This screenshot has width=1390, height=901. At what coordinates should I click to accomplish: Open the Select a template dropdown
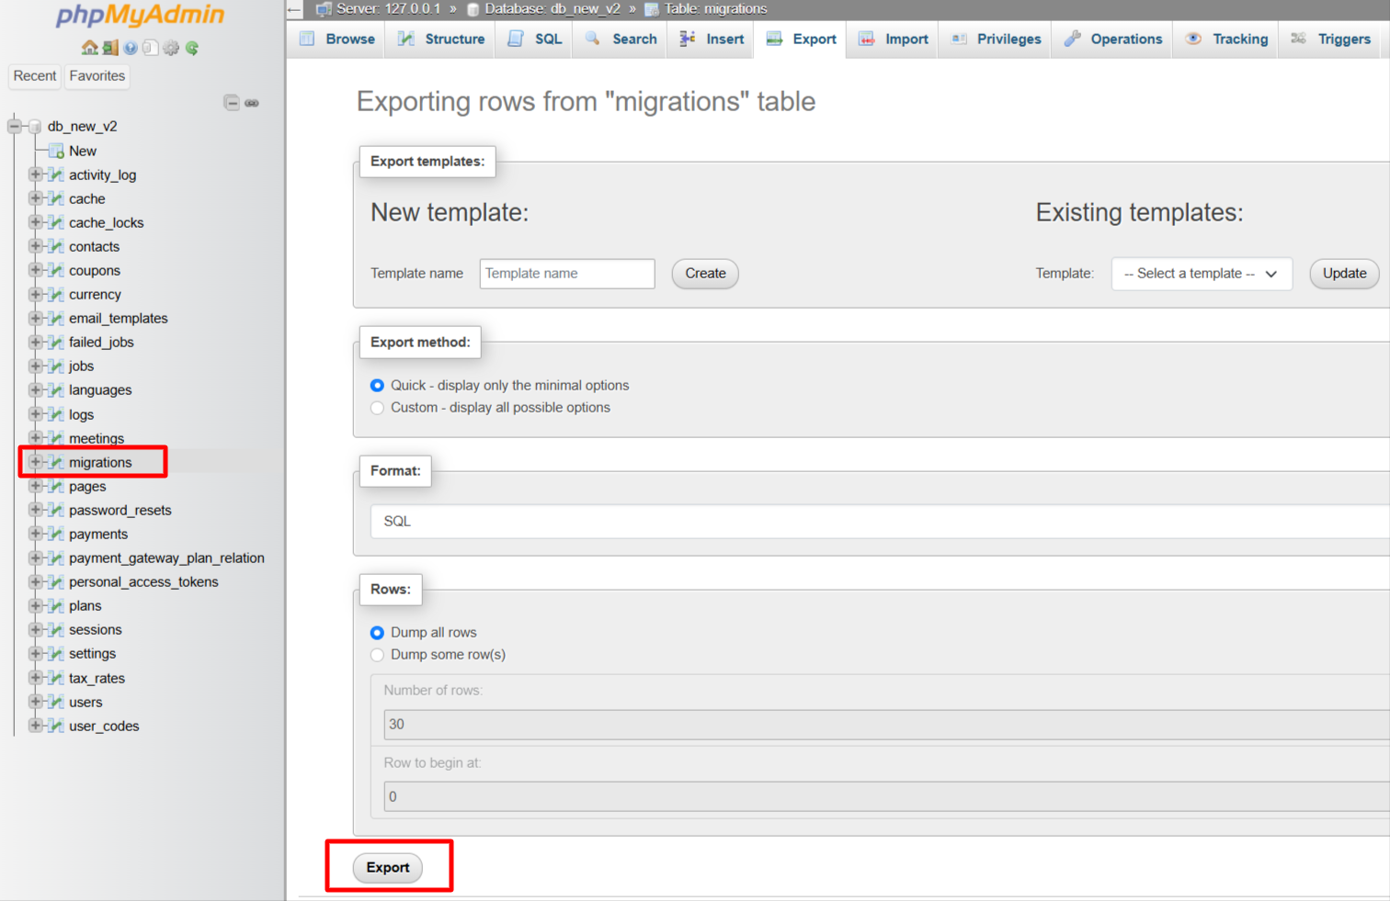1201,274
